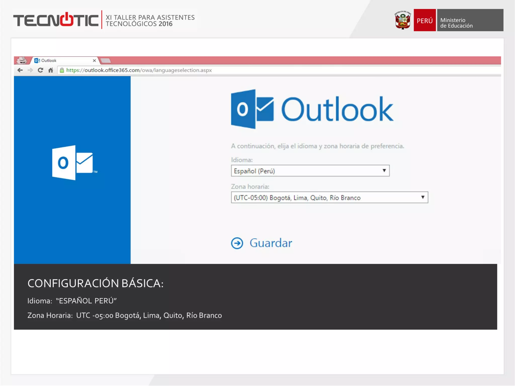Click the Outlook favicon in tab
515x386 pixels.
pyautogui.click(x=37, y=61)
